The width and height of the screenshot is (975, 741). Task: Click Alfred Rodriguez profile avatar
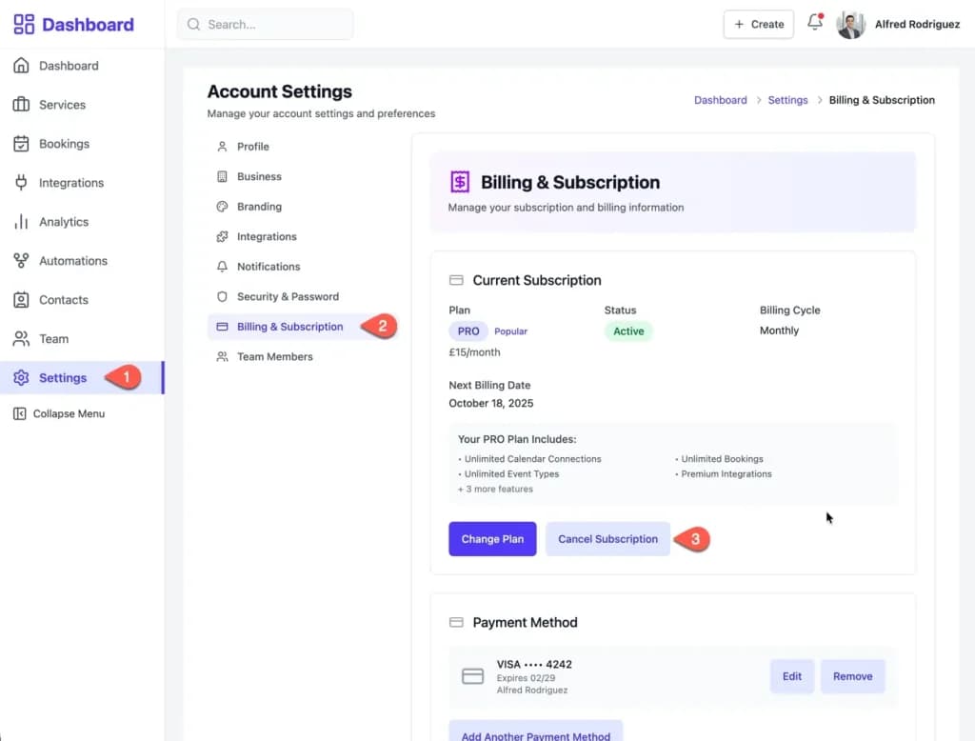click(850, 25)
